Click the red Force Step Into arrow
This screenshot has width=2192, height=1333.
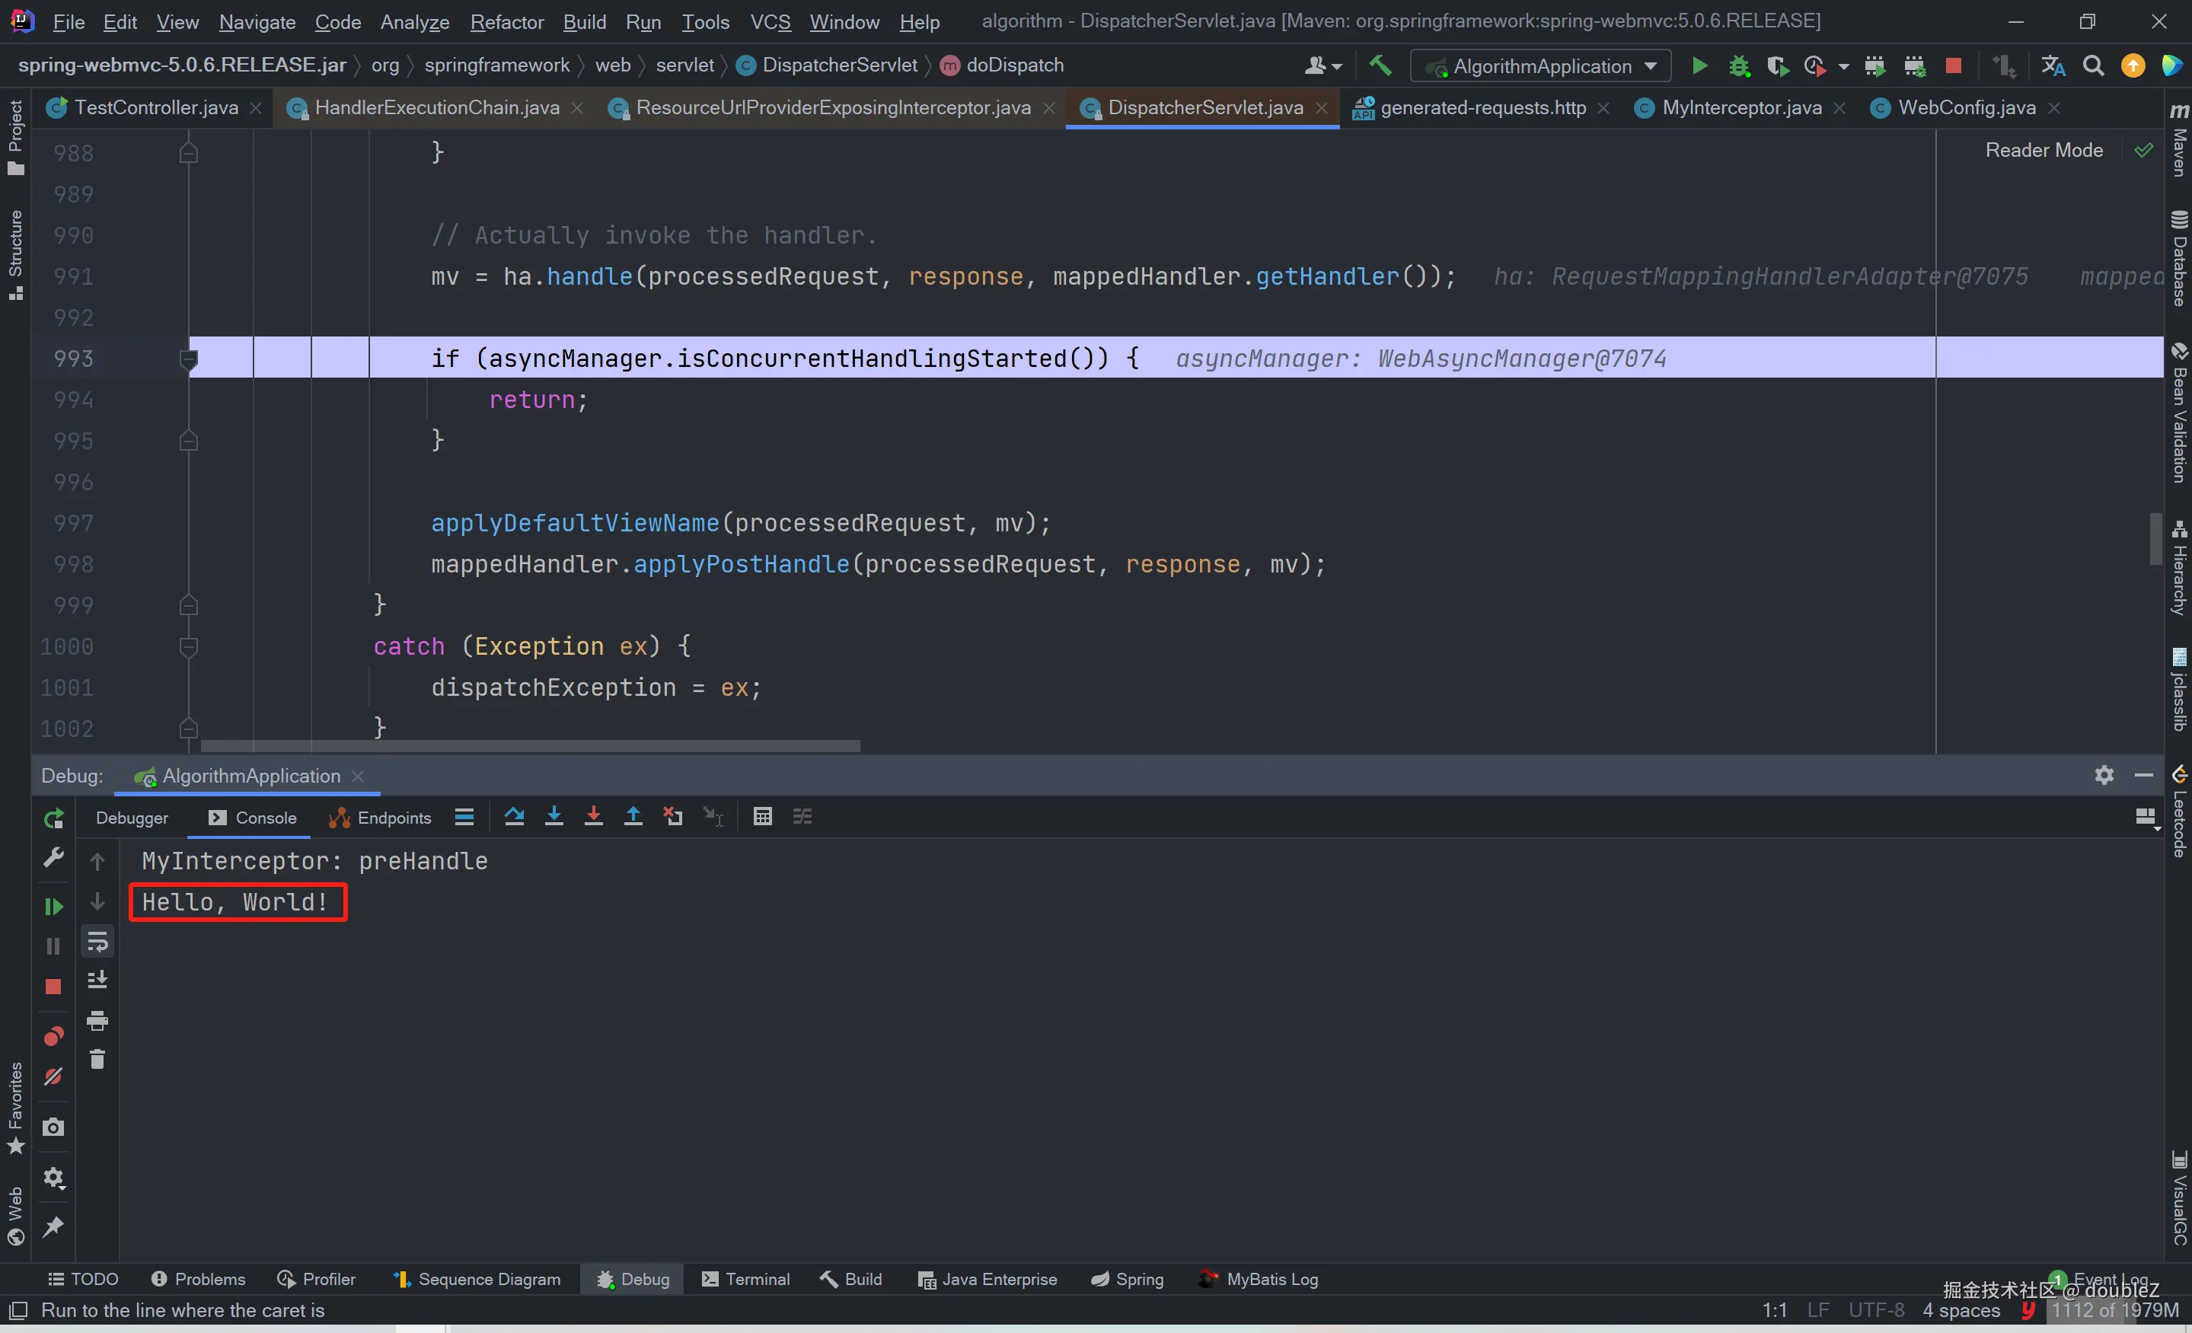593,816
